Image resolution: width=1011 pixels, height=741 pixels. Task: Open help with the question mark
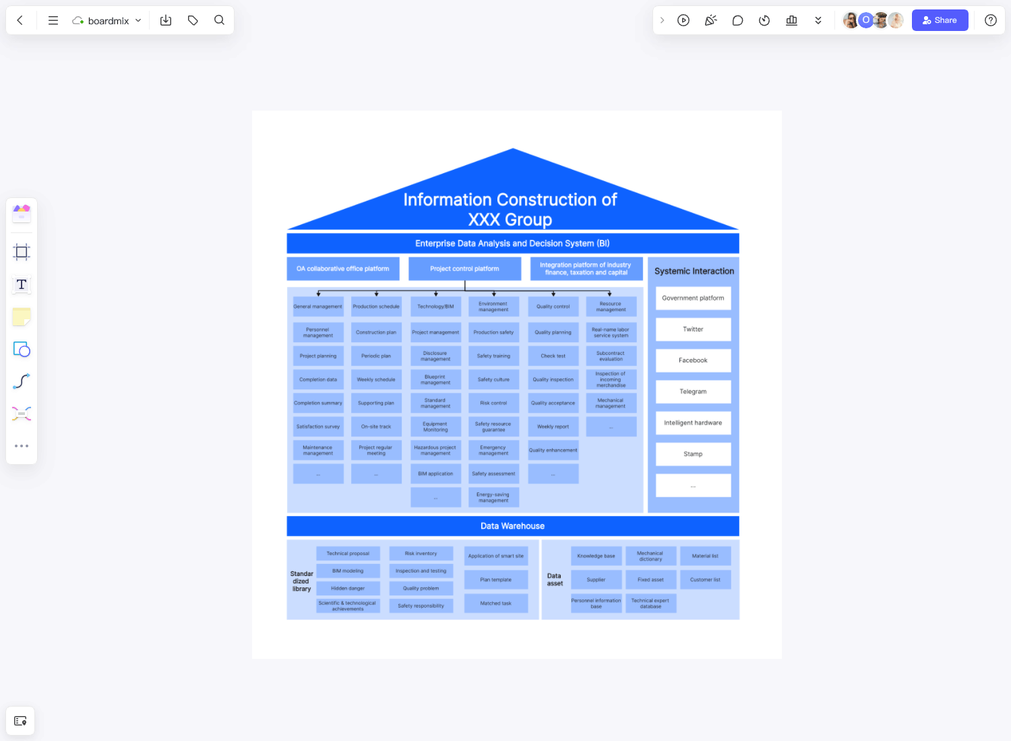pos(990,20)
